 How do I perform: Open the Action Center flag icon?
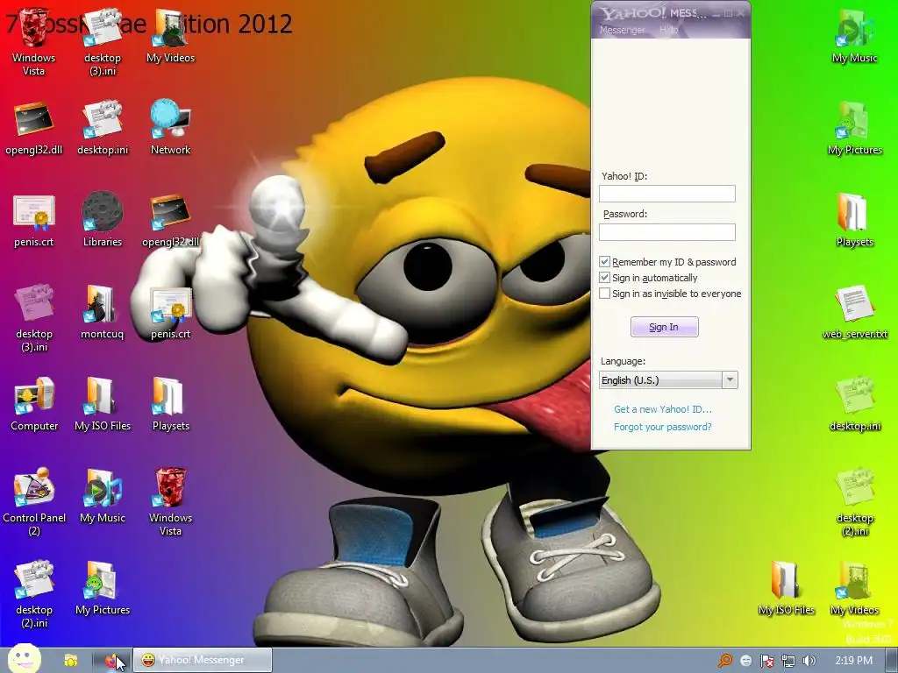pos(766,661)
